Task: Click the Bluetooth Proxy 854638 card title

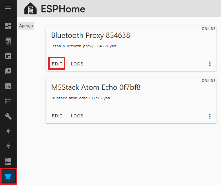Action: point(91,35)
